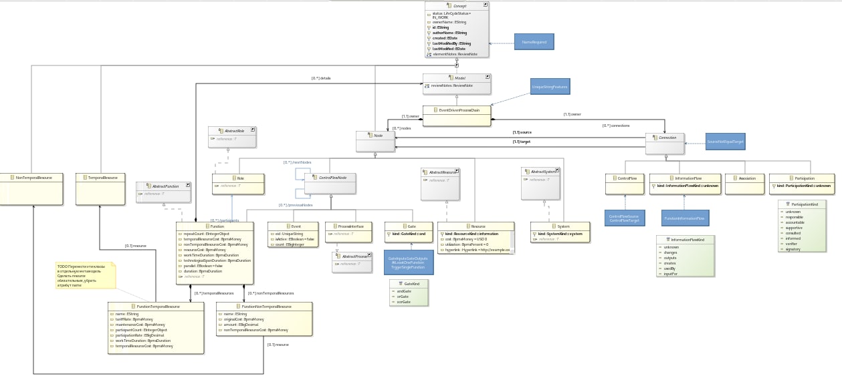The height and width of the screenshot is (380, 842).
Task: Select the FunctionInformationFlow constraint note
Action: tap(685, 218)
